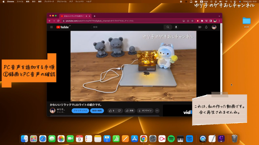
Task: Open the 編集 menu
Action: coord(28,2)
